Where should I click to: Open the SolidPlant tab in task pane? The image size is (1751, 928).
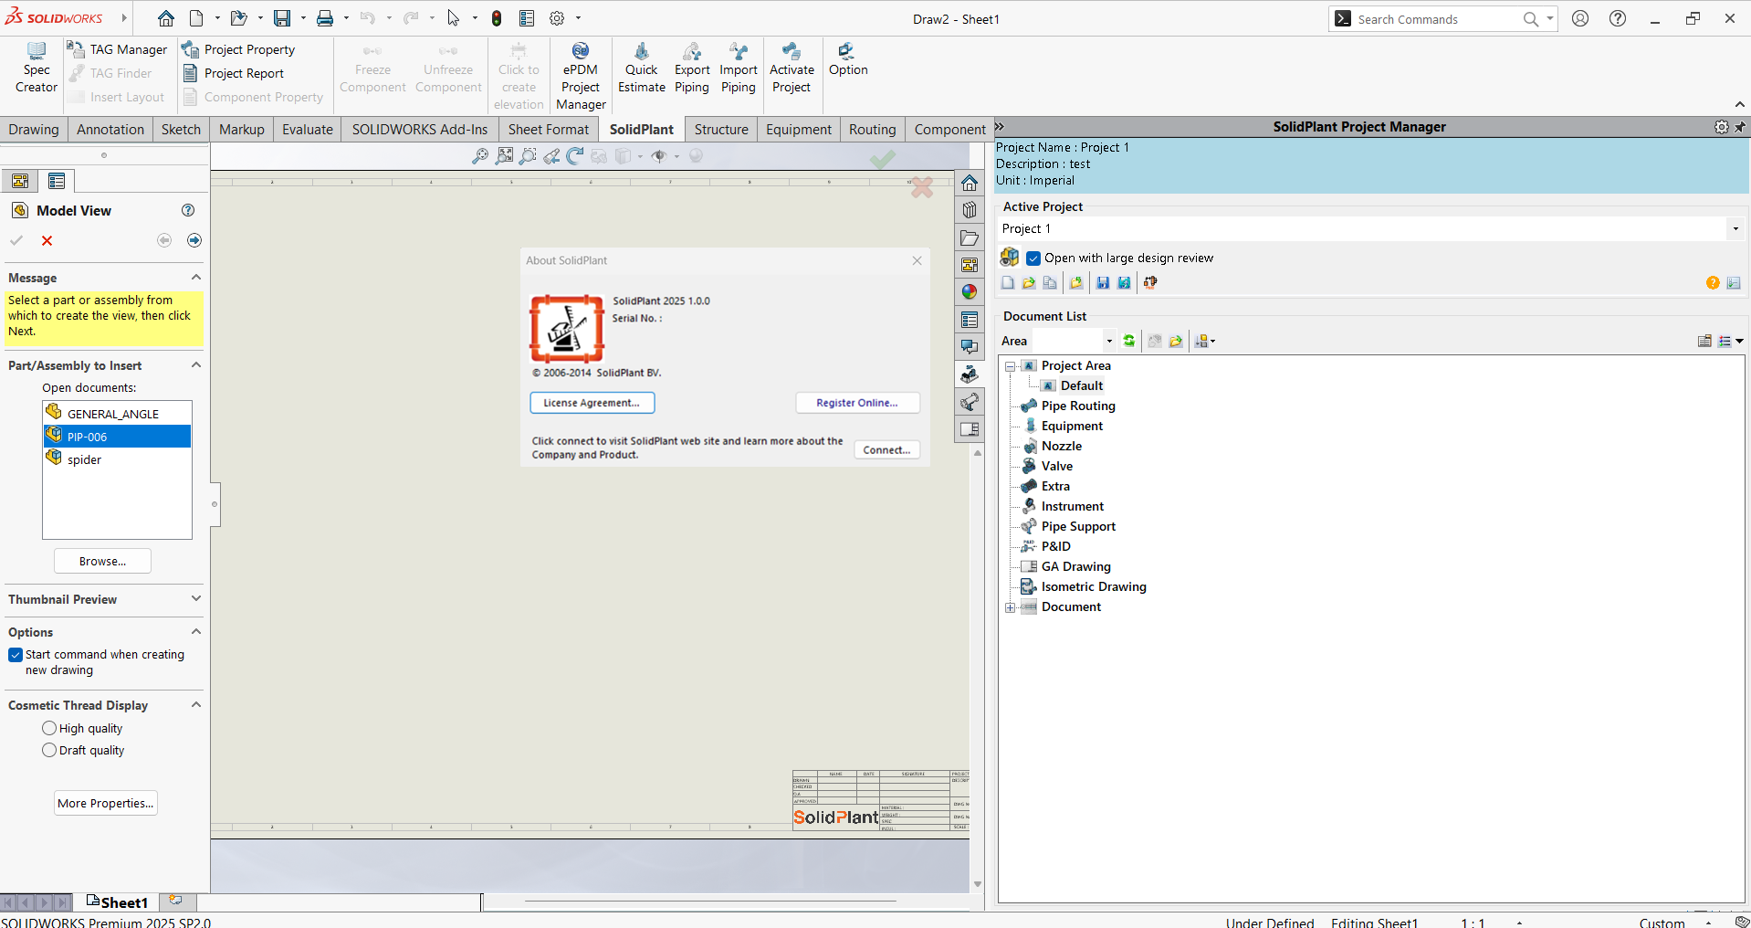coord(970,374)
